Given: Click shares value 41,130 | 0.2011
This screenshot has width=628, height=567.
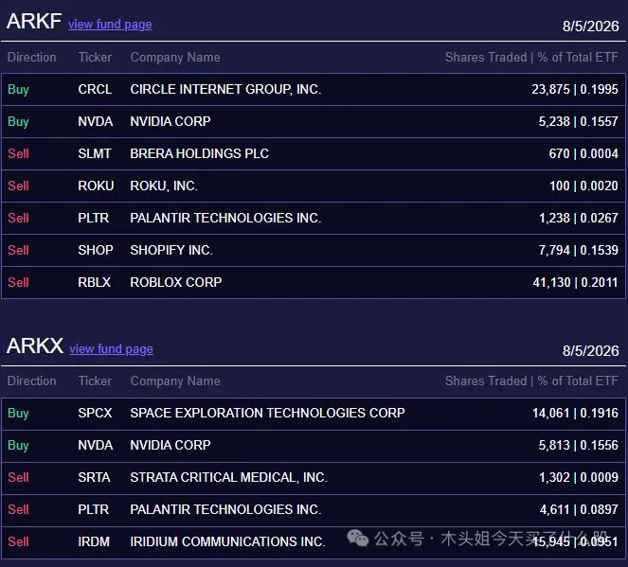Looking at the screenshot, I should coord(575,282).
